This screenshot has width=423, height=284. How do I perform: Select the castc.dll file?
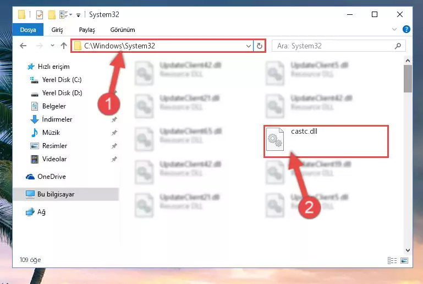point(326,141)
